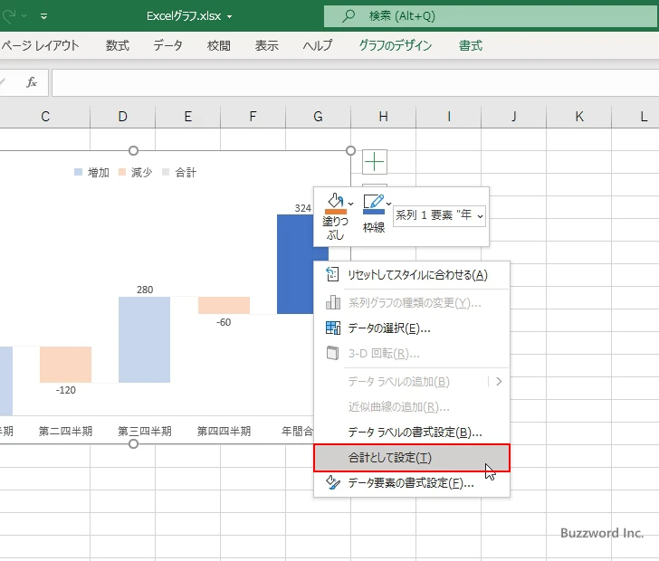Image resolution: width=659 pixels, height=561 pixels.
Task: Select '合計として設定(T)' menu item
Action: point(412,458)
